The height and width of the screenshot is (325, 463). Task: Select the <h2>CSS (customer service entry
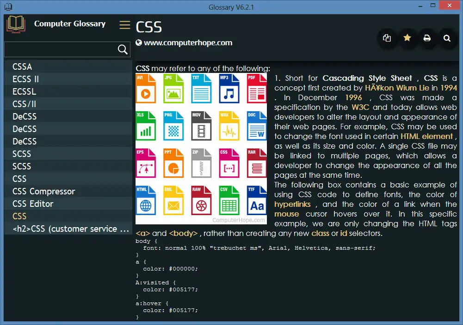click(68, 229)
